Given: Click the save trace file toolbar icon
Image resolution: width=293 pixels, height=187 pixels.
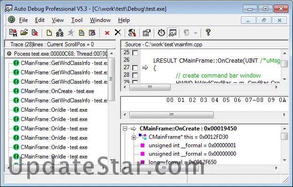Looking at the screenshot, I should tap(13, 33).
